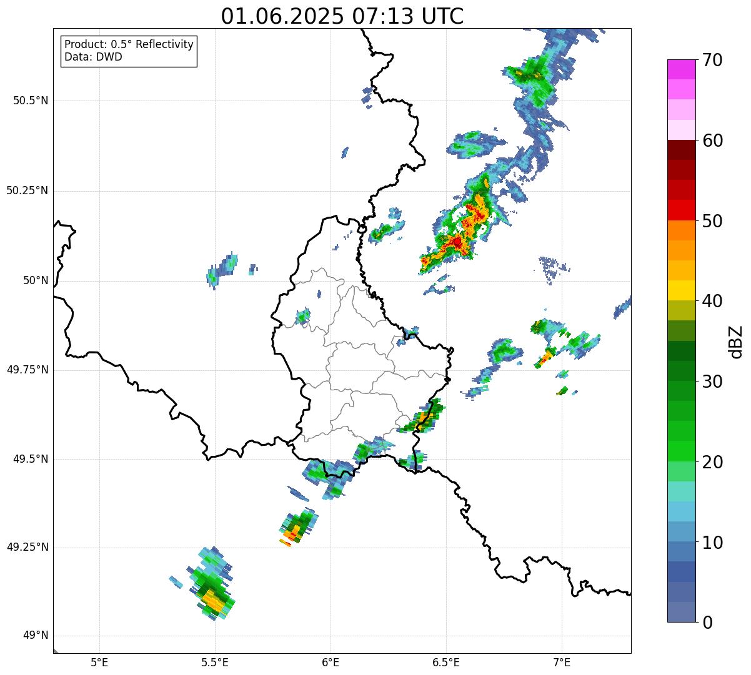
Task: Click the colorbar tick label 40
Action: pos(712,301)
